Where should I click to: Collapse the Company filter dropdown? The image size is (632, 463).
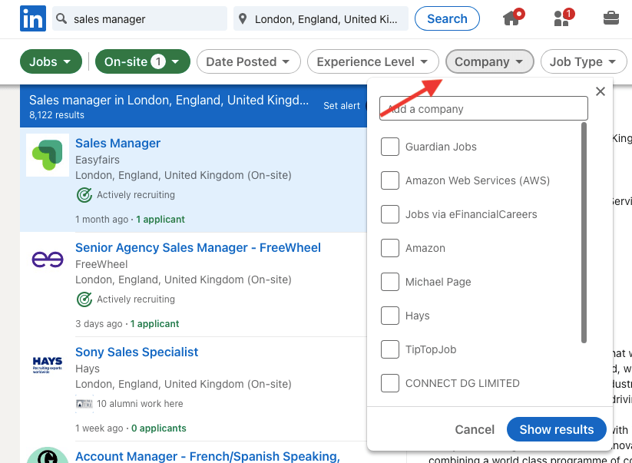[490, 61]
